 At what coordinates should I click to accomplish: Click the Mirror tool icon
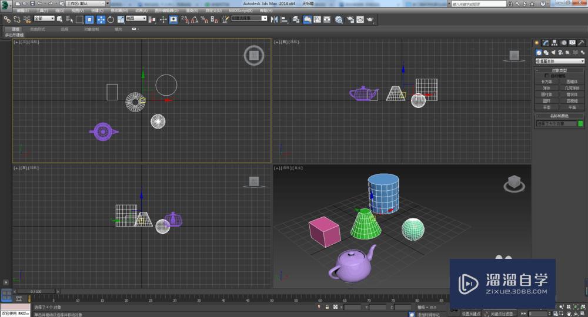pos(274,19)
